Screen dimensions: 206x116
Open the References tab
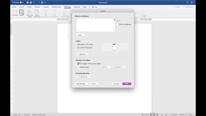coord(56,7)
